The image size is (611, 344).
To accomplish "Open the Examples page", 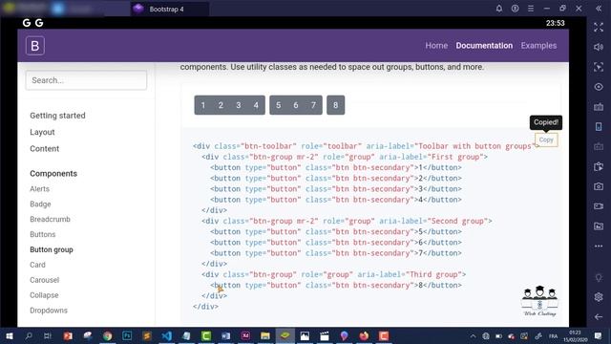I will point(538,46).
